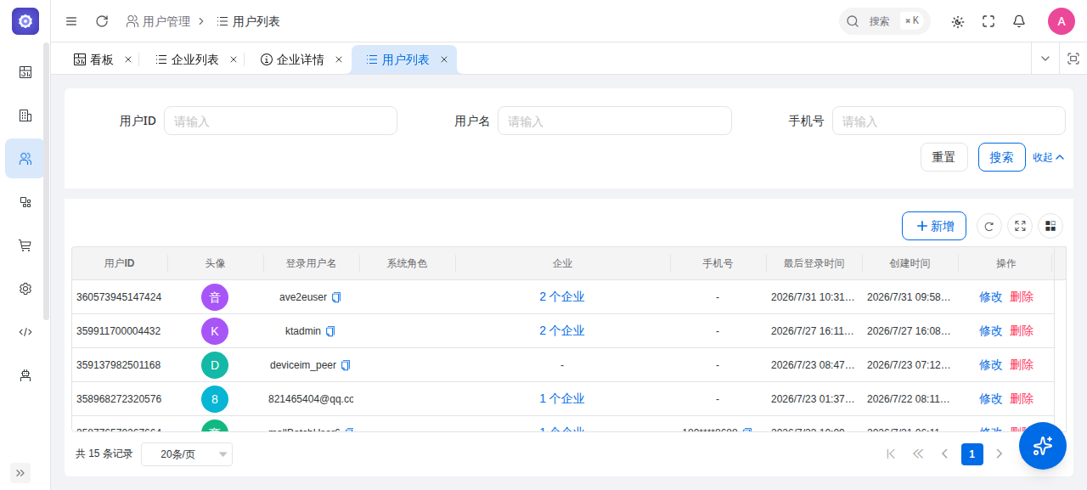Toggle table fullscreen icon
Viewport: 1087px width, 490px height.
point(1020,226)
